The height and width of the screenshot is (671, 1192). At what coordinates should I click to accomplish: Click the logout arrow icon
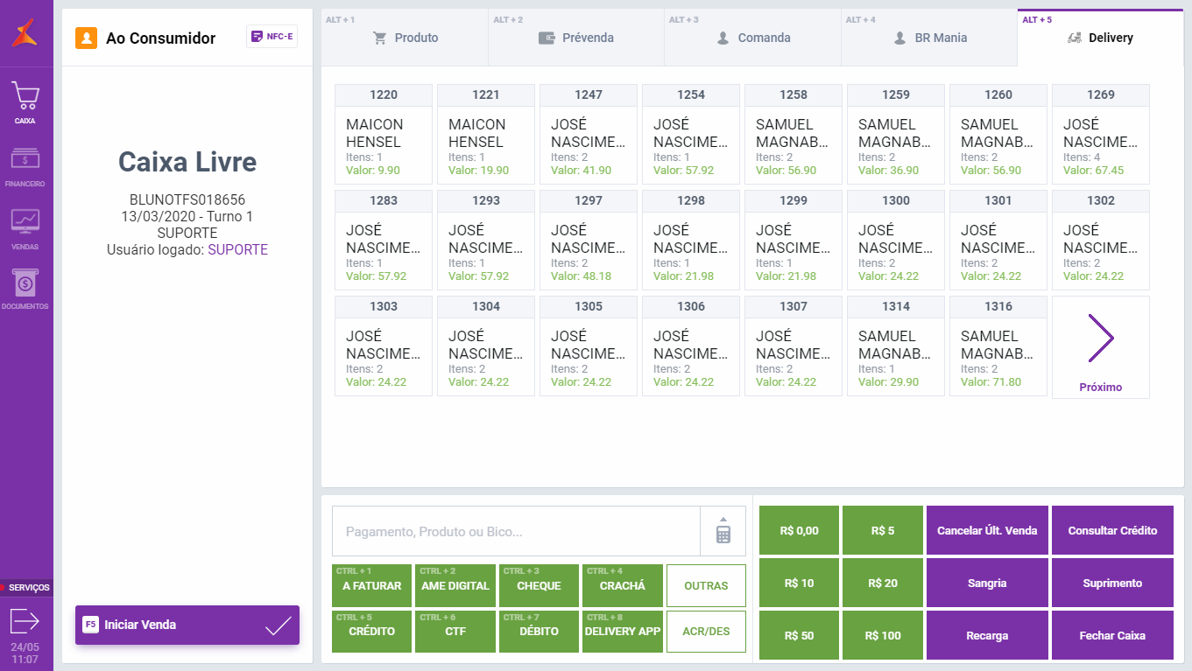(25, 621)
